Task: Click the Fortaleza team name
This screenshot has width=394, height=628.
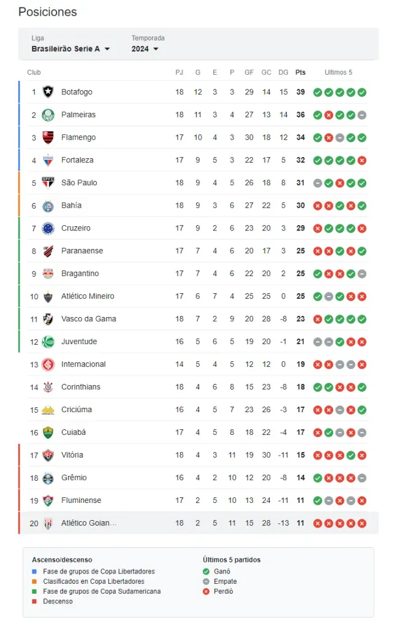Action: tap(79, 160)
